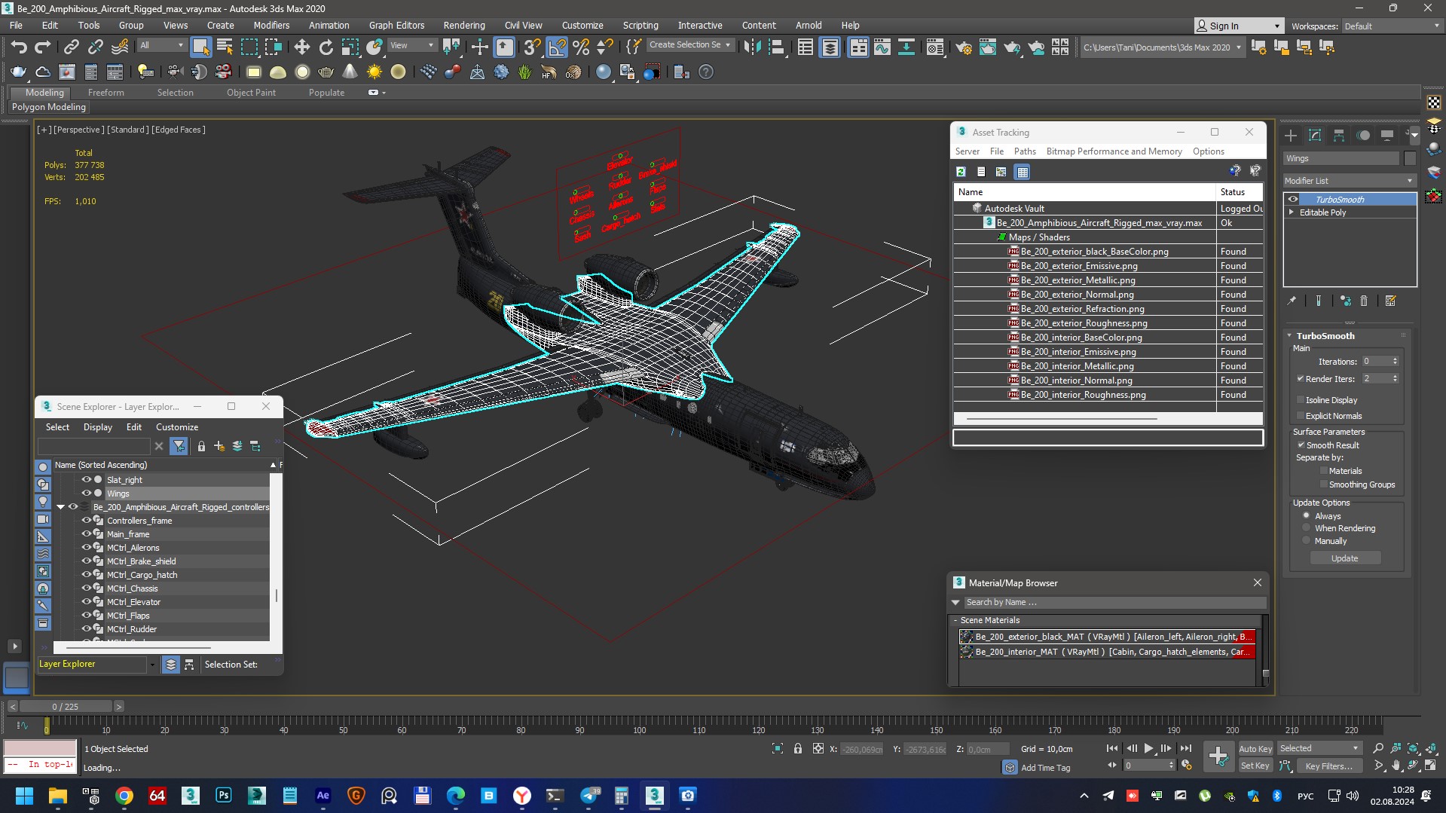Switch to the Object Paint ribbon tab
The height and width of the screenshot is (813, 1446).
(x=251, y=93)
